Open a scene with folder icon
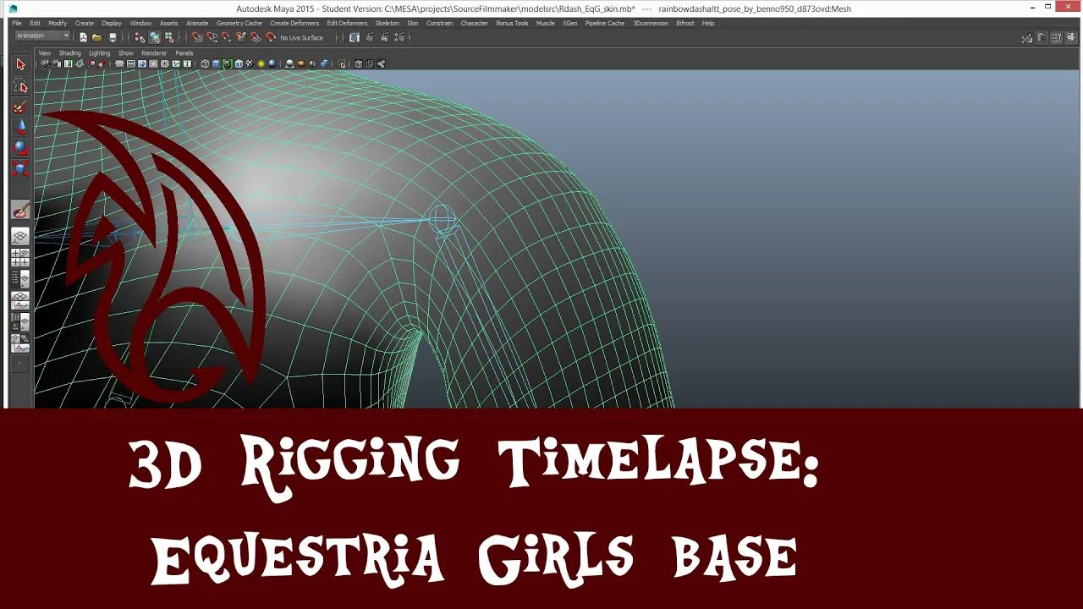This screenshot has height=609, width=1083. tap(97, 37)
